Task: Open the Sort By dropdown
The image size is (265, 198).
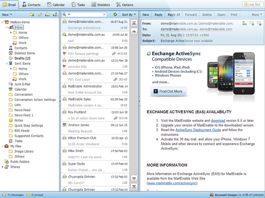Action: coord(129,15)
